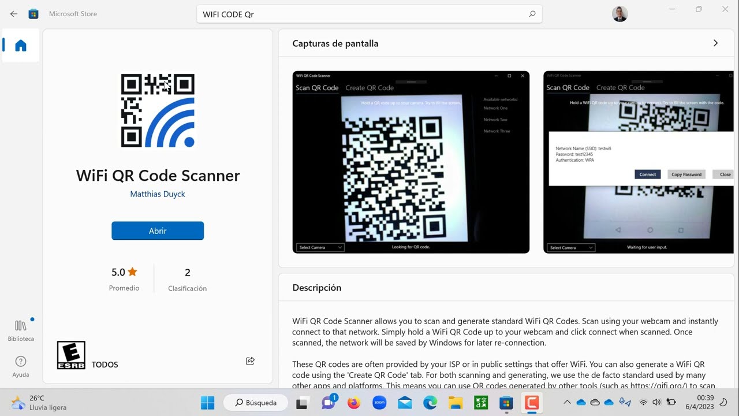Click the Capturas de pantalla heading
Viewport: 739px width, 416px height.
click(335, 43)
